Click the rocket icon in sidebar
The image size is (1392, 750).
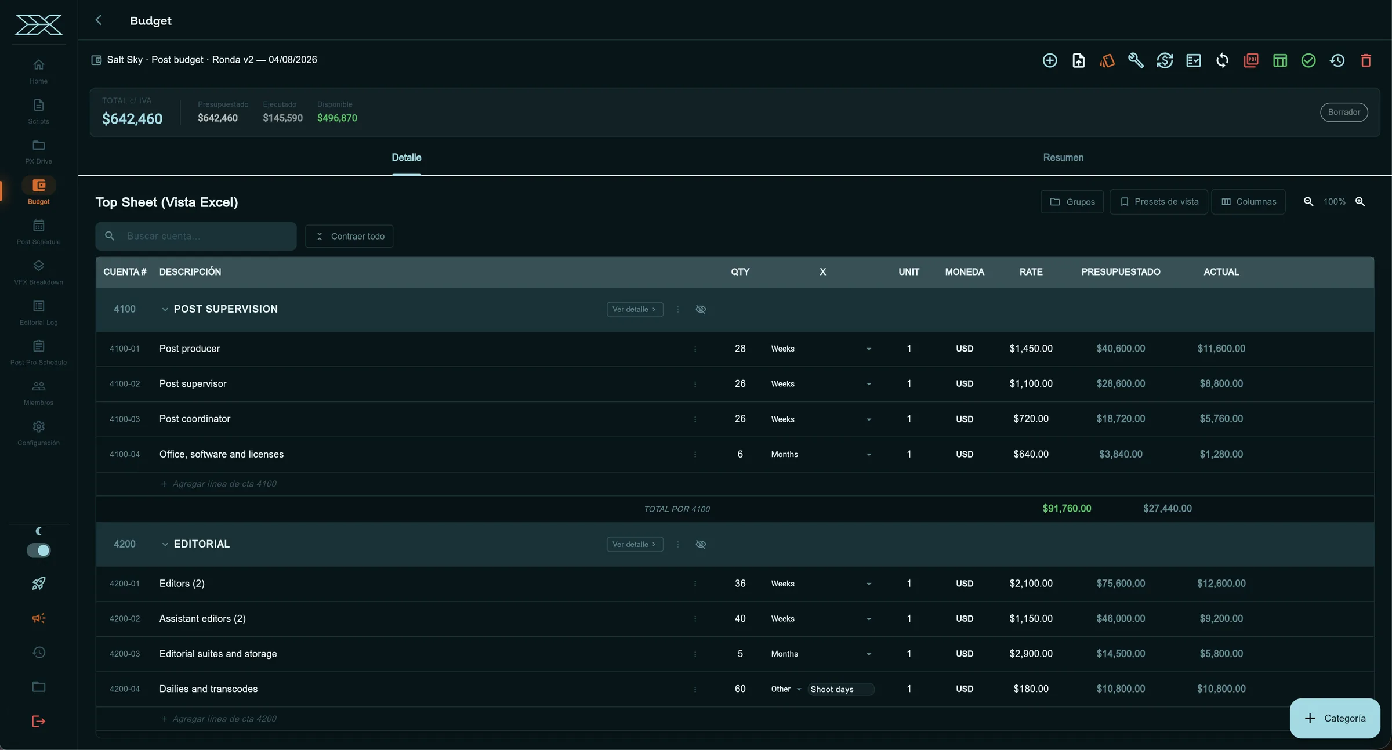pos(38,584)
